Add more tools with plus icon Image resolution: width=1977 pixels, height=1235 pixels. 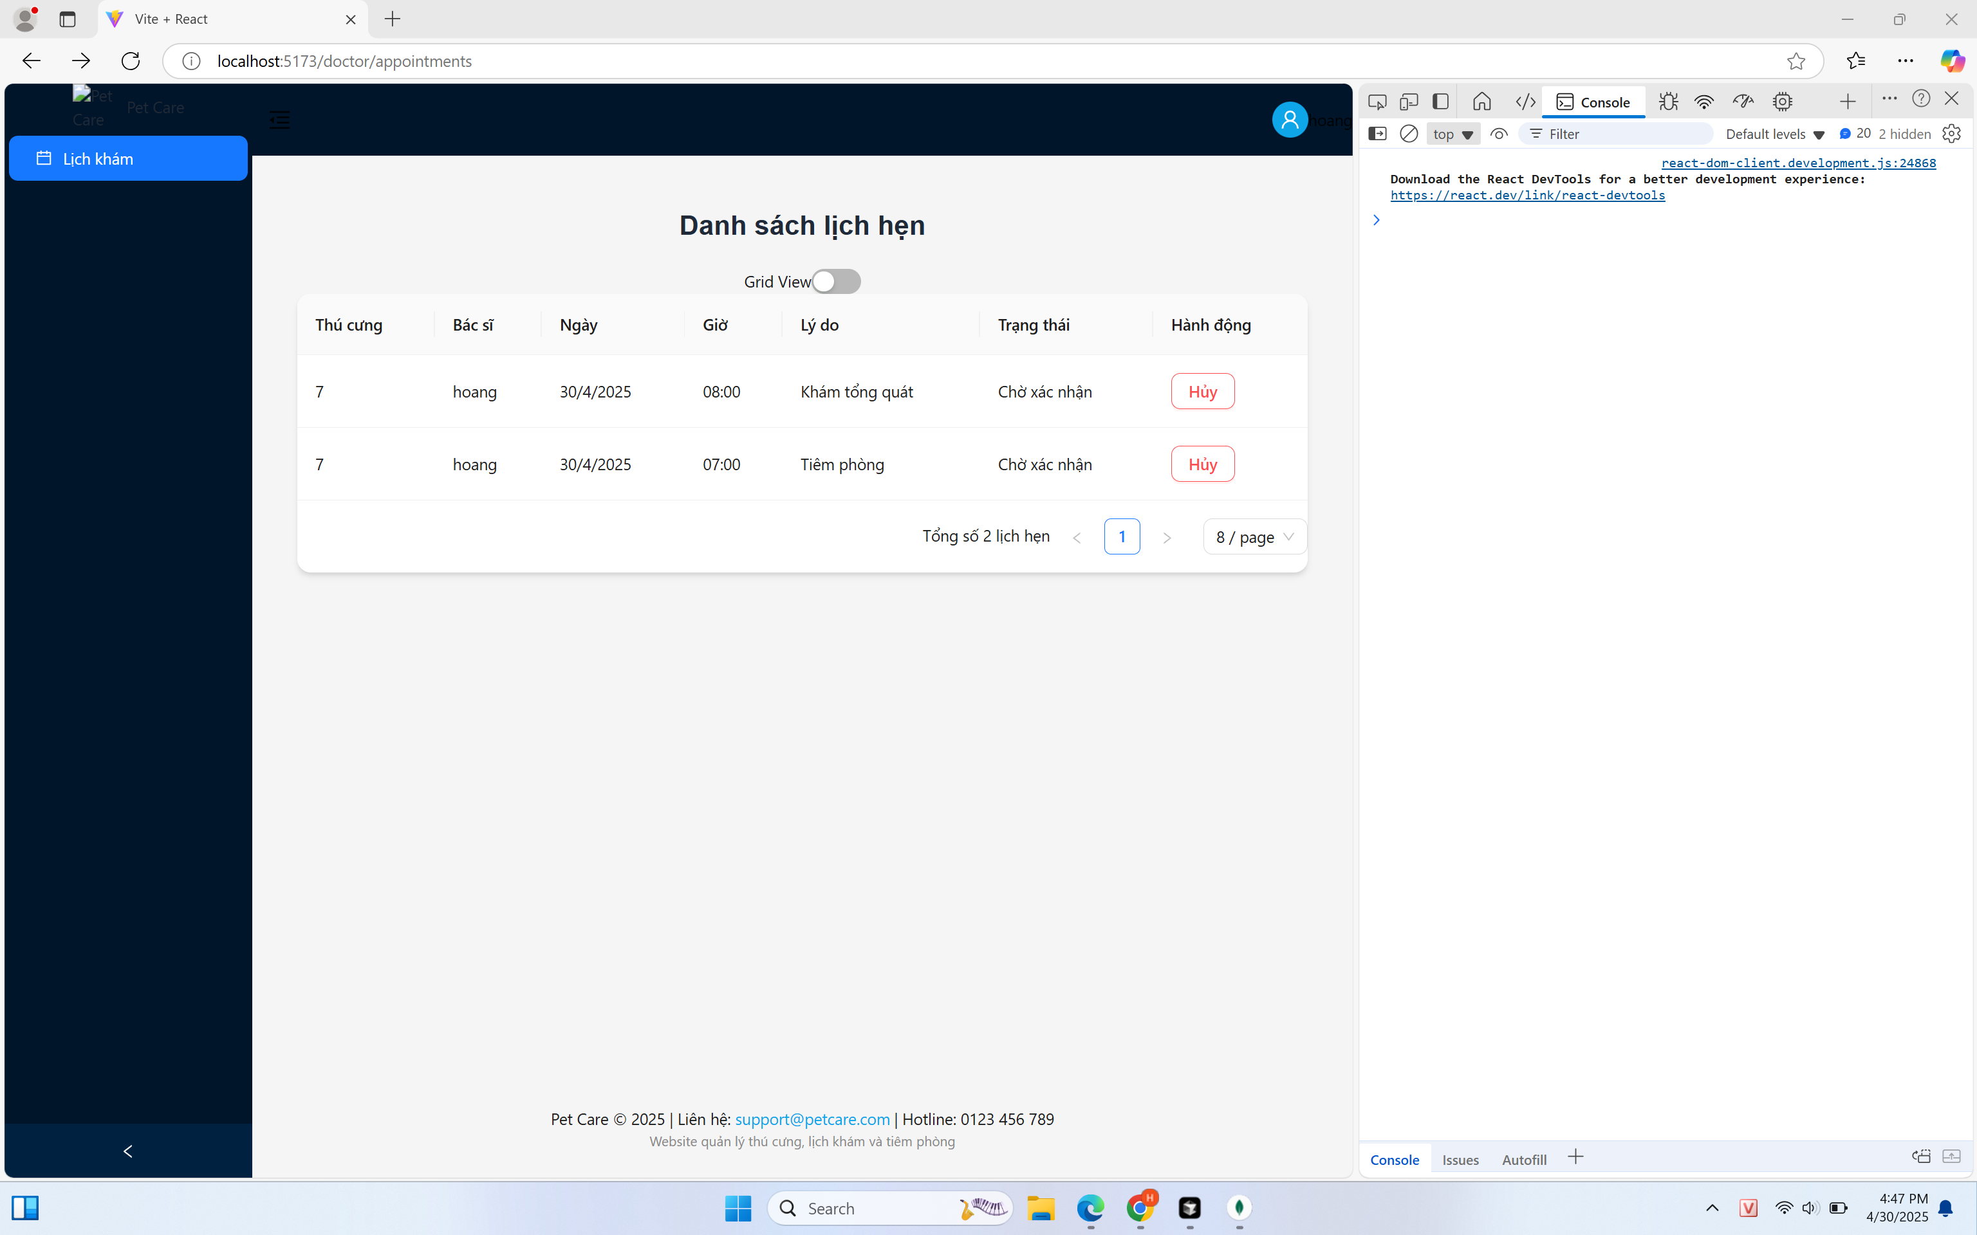coord(1847,101)
